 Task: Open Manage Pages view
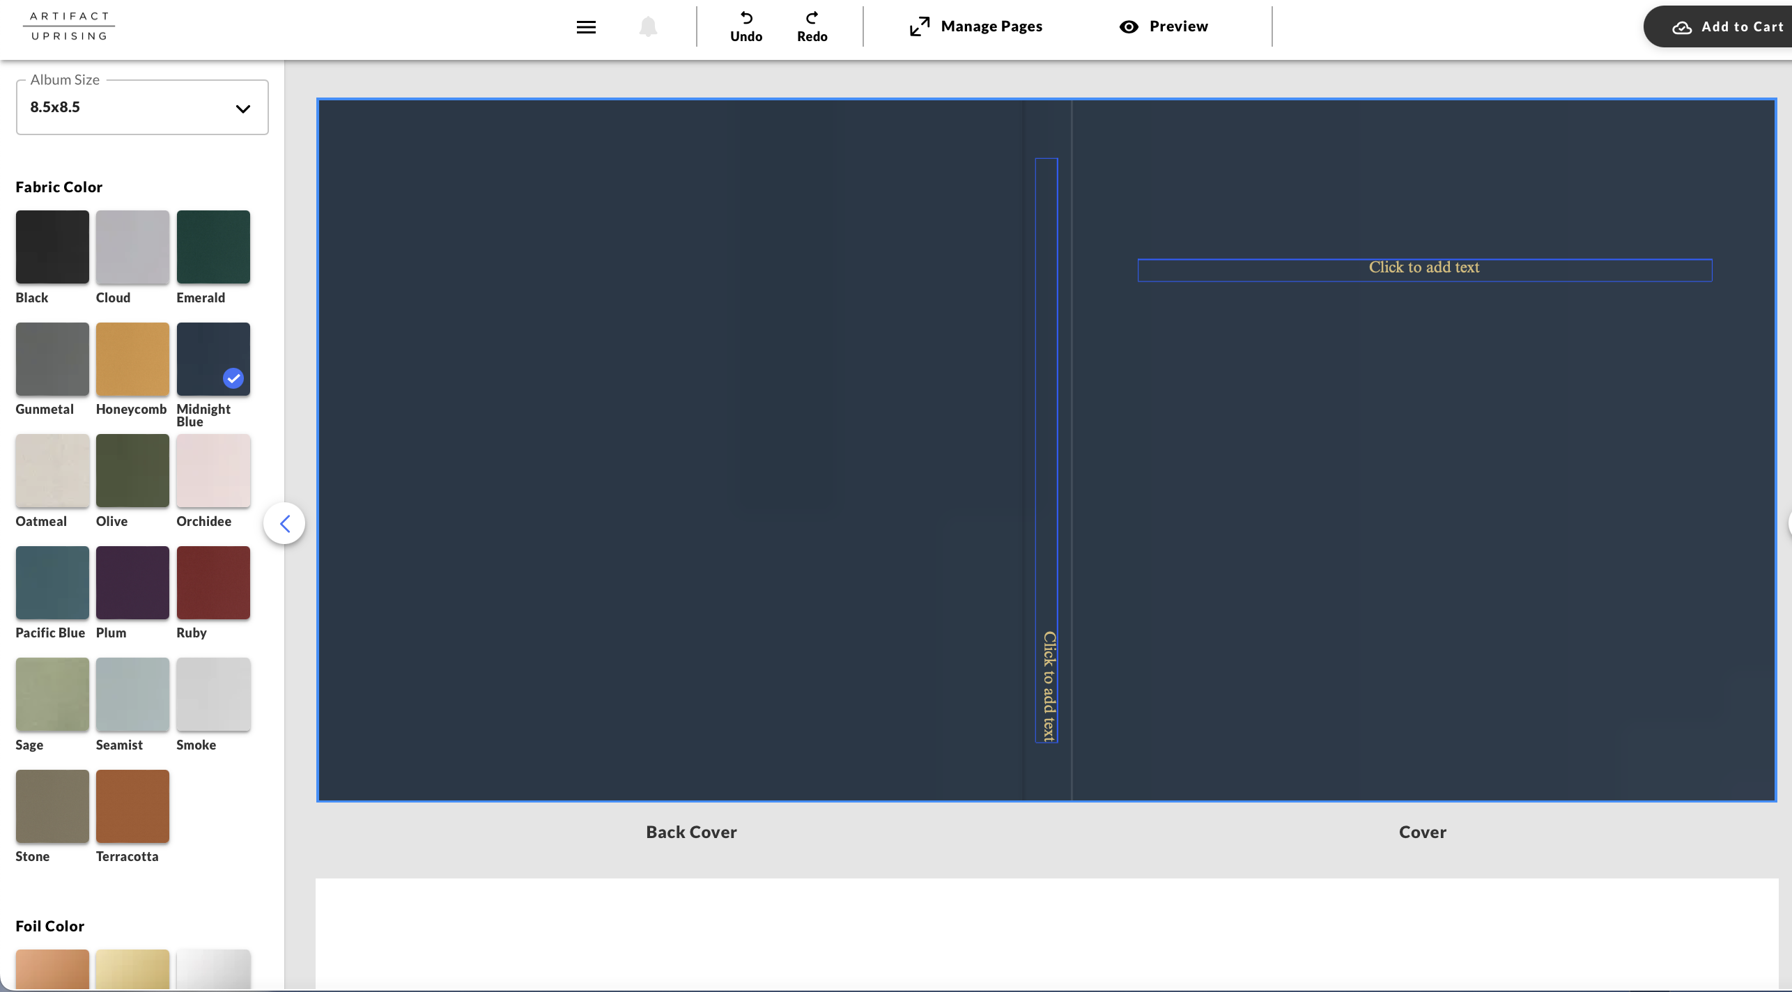tap(976, 26)
